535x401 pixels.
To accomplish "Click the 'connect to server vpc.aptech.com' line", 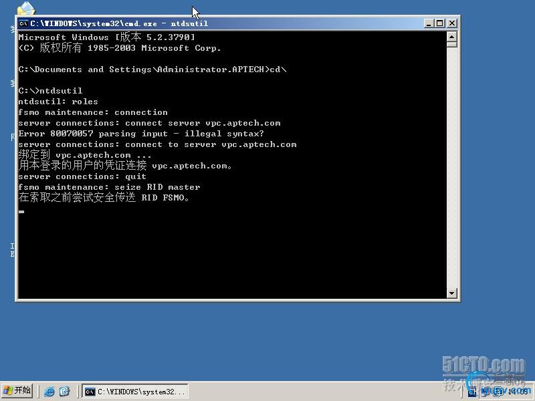I will tap(157, 144).
